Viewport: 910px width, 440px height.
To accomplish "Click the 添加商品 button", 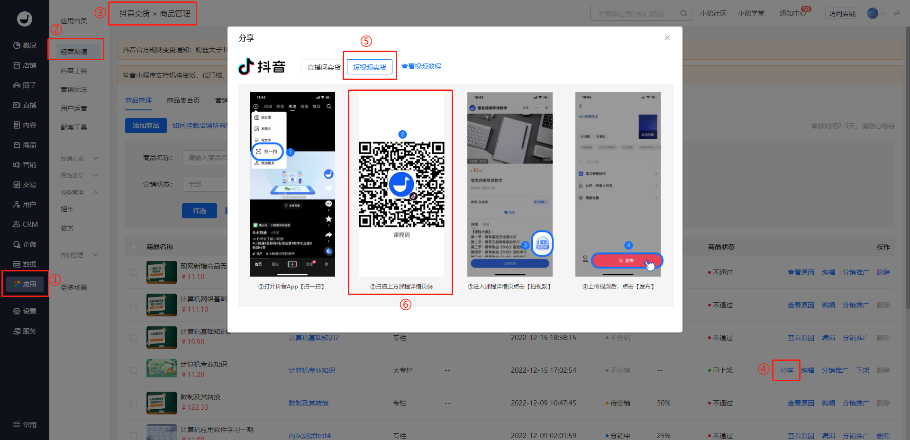I will [146, 126].
